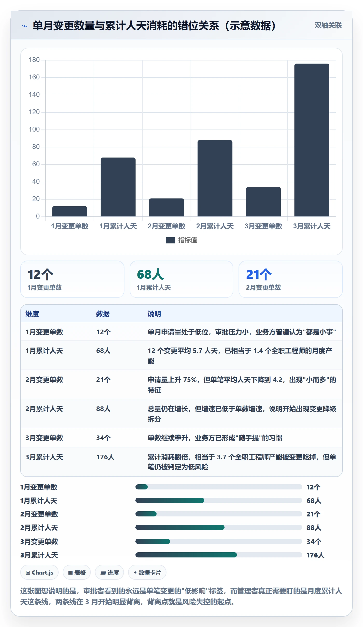Click the 表格 tag chip
Screen dimensions: 363x627
point(77,572)
